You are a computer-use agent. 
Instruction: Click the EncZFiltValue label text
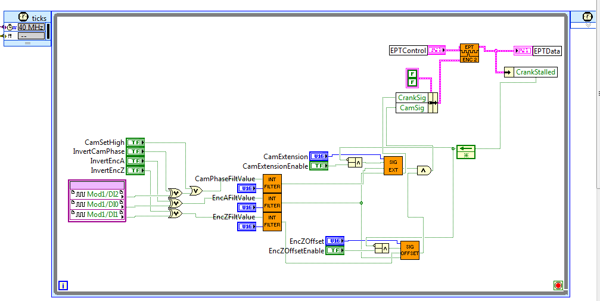pyautogui.click(x=234, y=217)
